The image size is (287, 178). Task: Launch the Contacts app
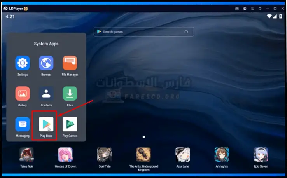click(x=46, y=94)
